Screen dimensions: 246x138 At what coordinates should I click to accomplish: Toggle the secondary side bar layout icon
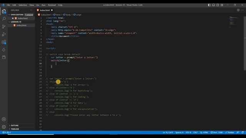[218, 5]
